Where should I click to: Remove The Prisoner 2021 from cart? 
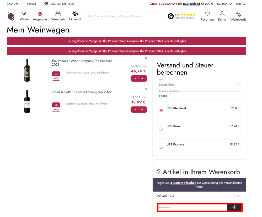[146, 58]
